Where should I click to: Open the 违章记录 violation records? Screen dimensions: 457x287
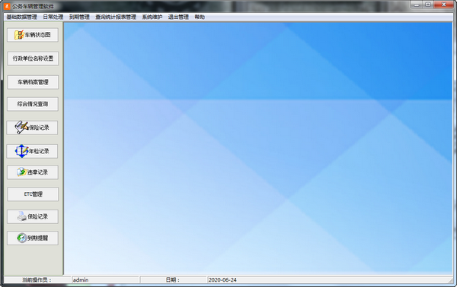pos(33,172)
